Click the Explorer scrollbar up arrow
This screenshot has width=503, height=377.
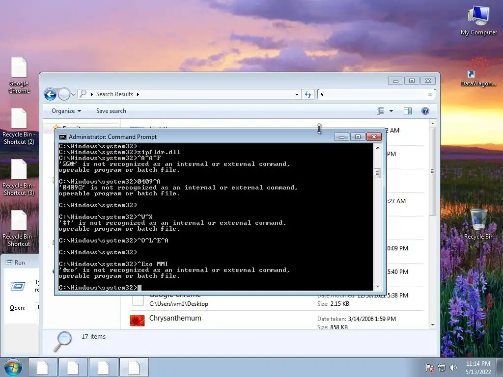tap(433, 123)
